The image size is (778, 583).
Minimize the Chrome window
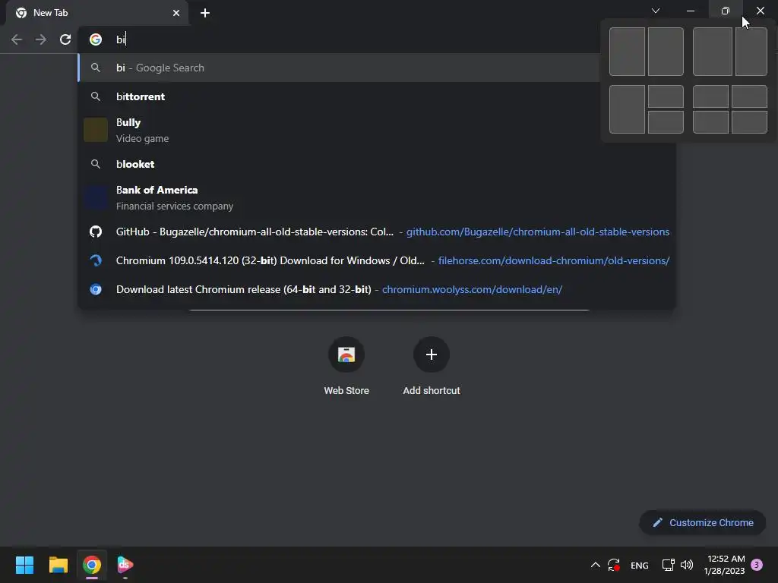(x=690, y=11)
